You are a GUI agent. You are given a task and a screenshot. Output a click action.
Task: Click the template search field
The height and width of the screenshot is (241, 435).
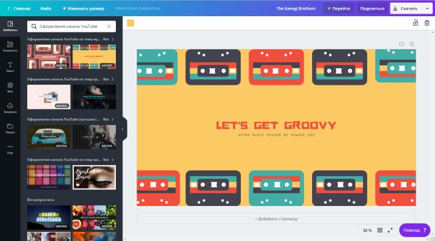71,27
